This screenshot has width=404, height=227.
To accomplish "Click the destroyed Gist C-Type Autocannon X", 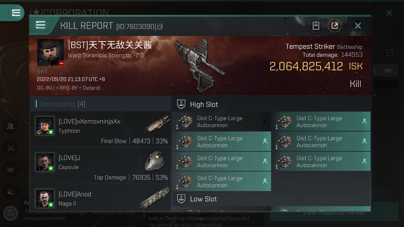I will (x=265, y=121).
